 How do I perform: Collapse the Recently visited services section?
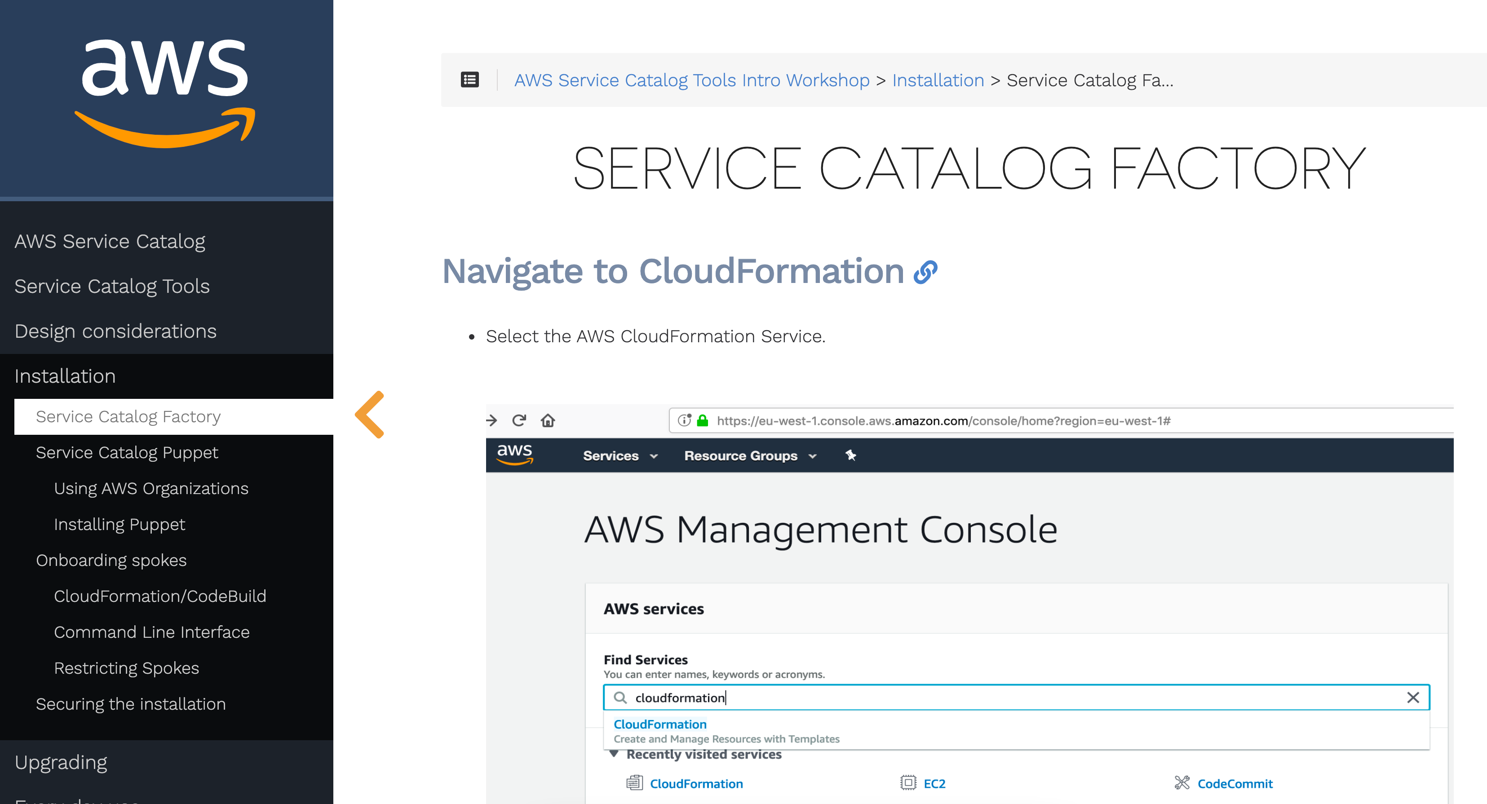tap(614, 754)
